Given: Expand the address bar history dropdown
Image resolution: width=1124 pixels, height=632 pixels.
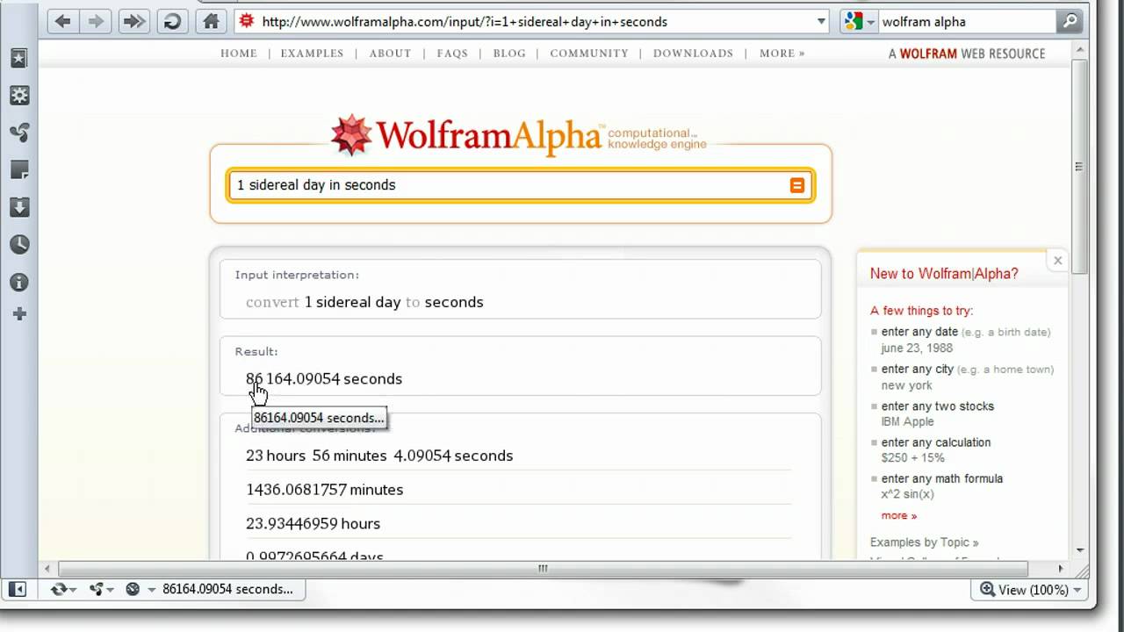Looking at the screenshot, I should tap(821, 22).
